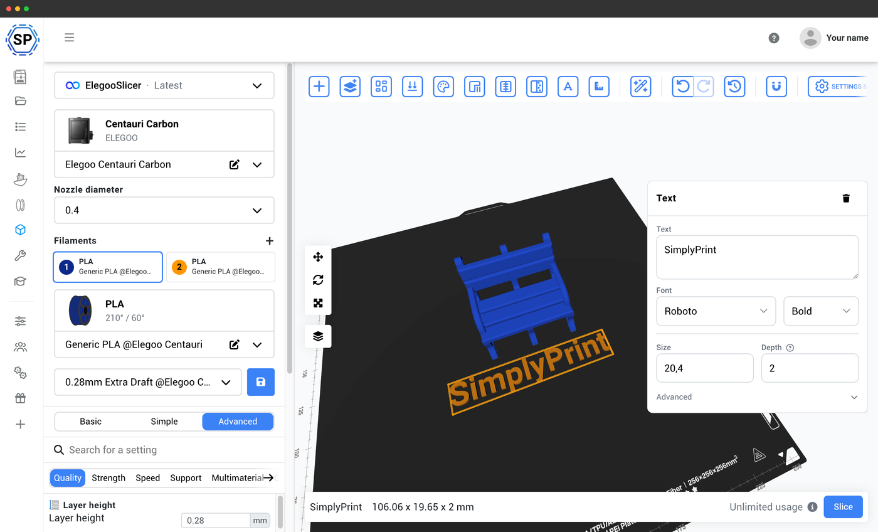
Task: Switch to Simple settings mode
Action: click(x=164, y=422)
